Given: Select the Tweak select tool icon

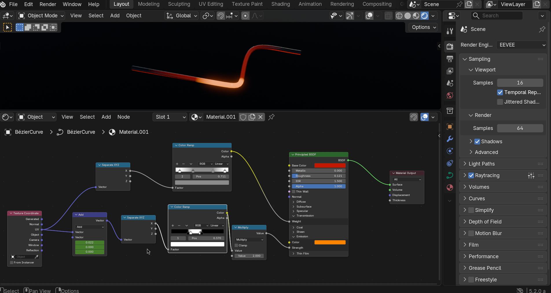Looking at the screenshot, I should [x=7, y=28].
